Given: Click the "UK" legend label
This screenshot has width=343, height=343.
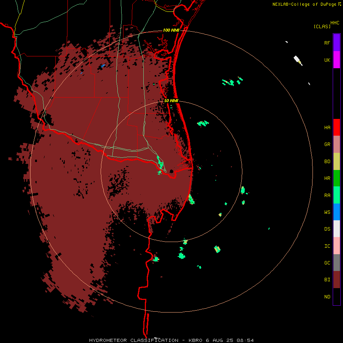Looking at the screenshot, I should coord(327,60).
